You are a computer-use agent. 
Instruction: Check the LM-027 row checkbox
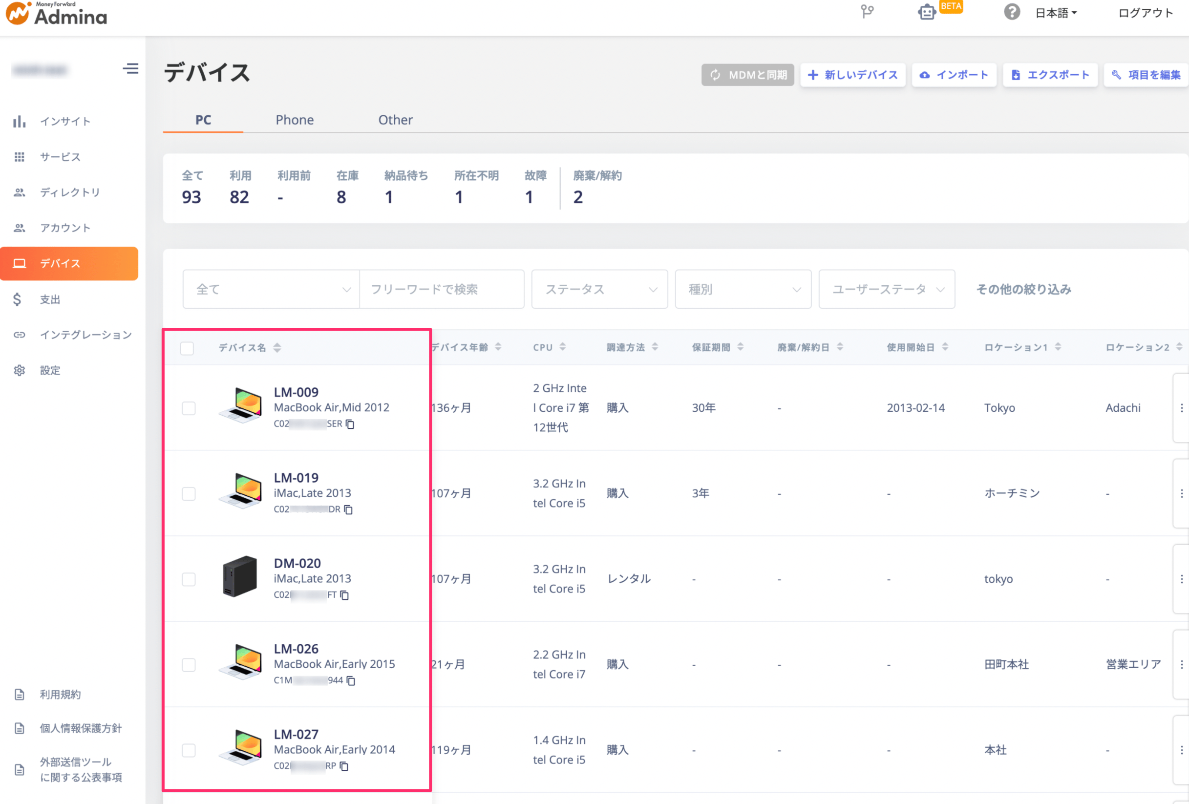pos(189,750)
